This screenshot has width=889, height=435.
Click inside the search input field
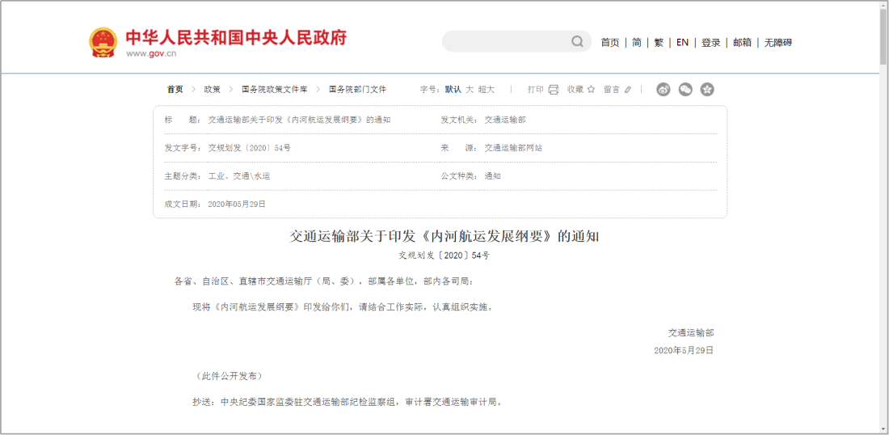505,42
